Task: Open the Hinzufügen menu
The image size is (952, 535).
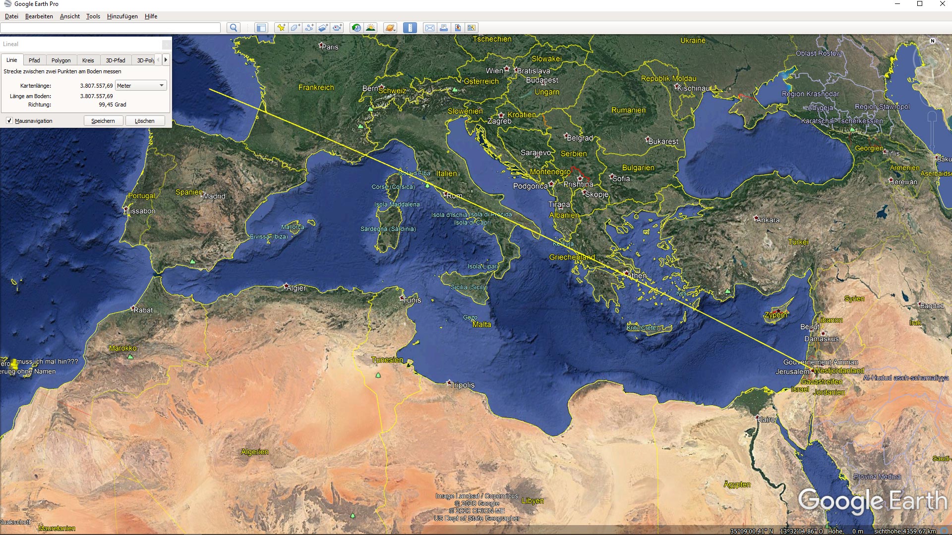Action: (122, 16)
